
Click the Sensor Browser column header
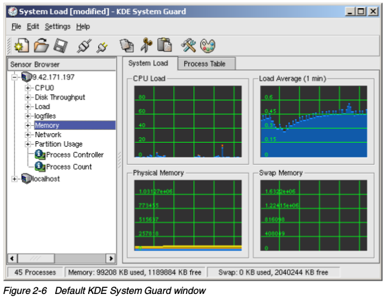click(x=62, y=65)
